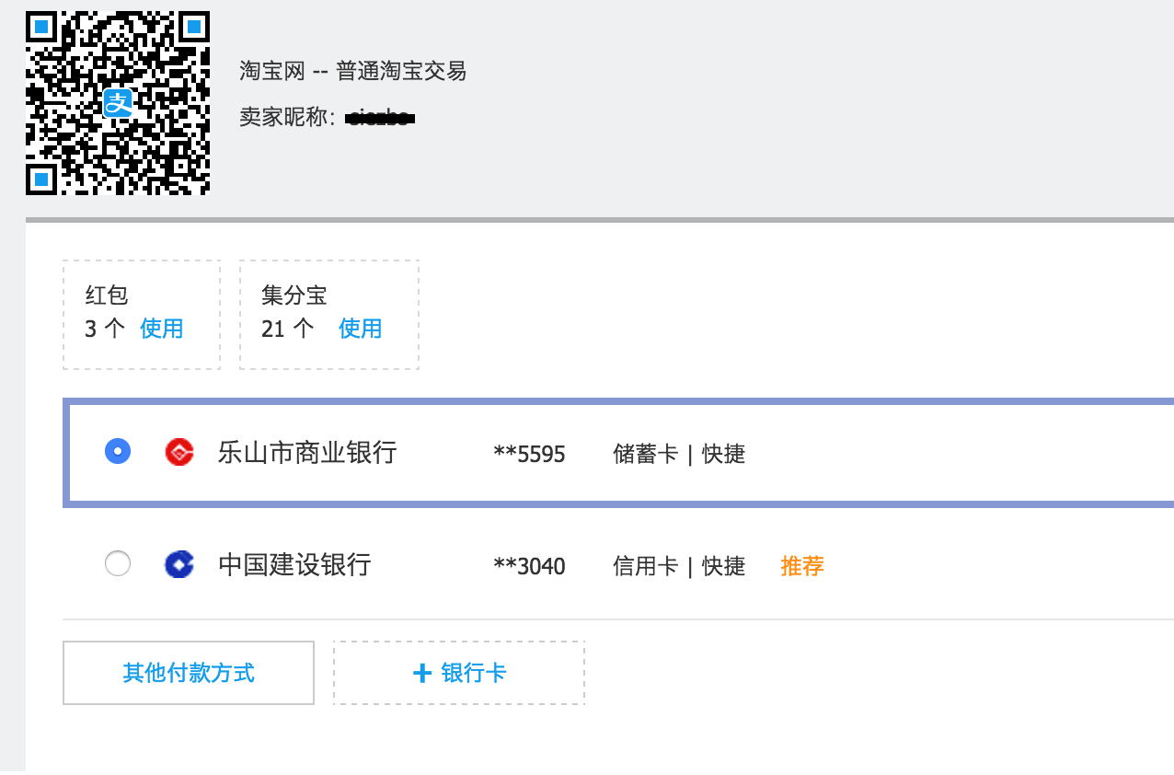Click the redacted seller nickname
Image resolution: width=1174 pixels, height=775 pixels.
tap(380, 118)
